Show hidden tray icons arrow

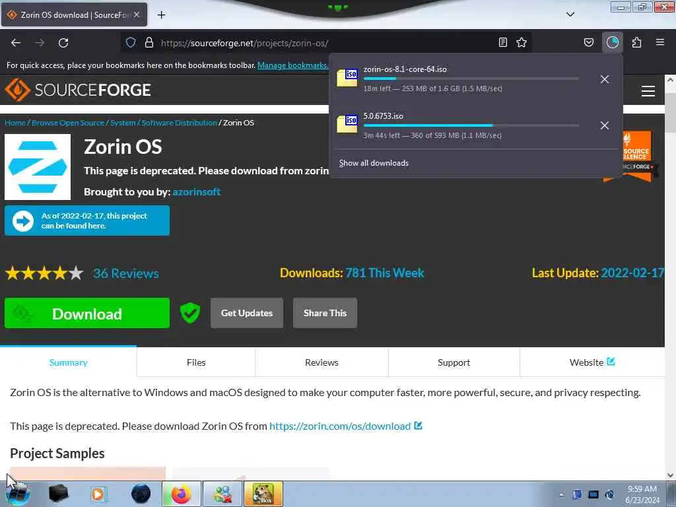561,494
